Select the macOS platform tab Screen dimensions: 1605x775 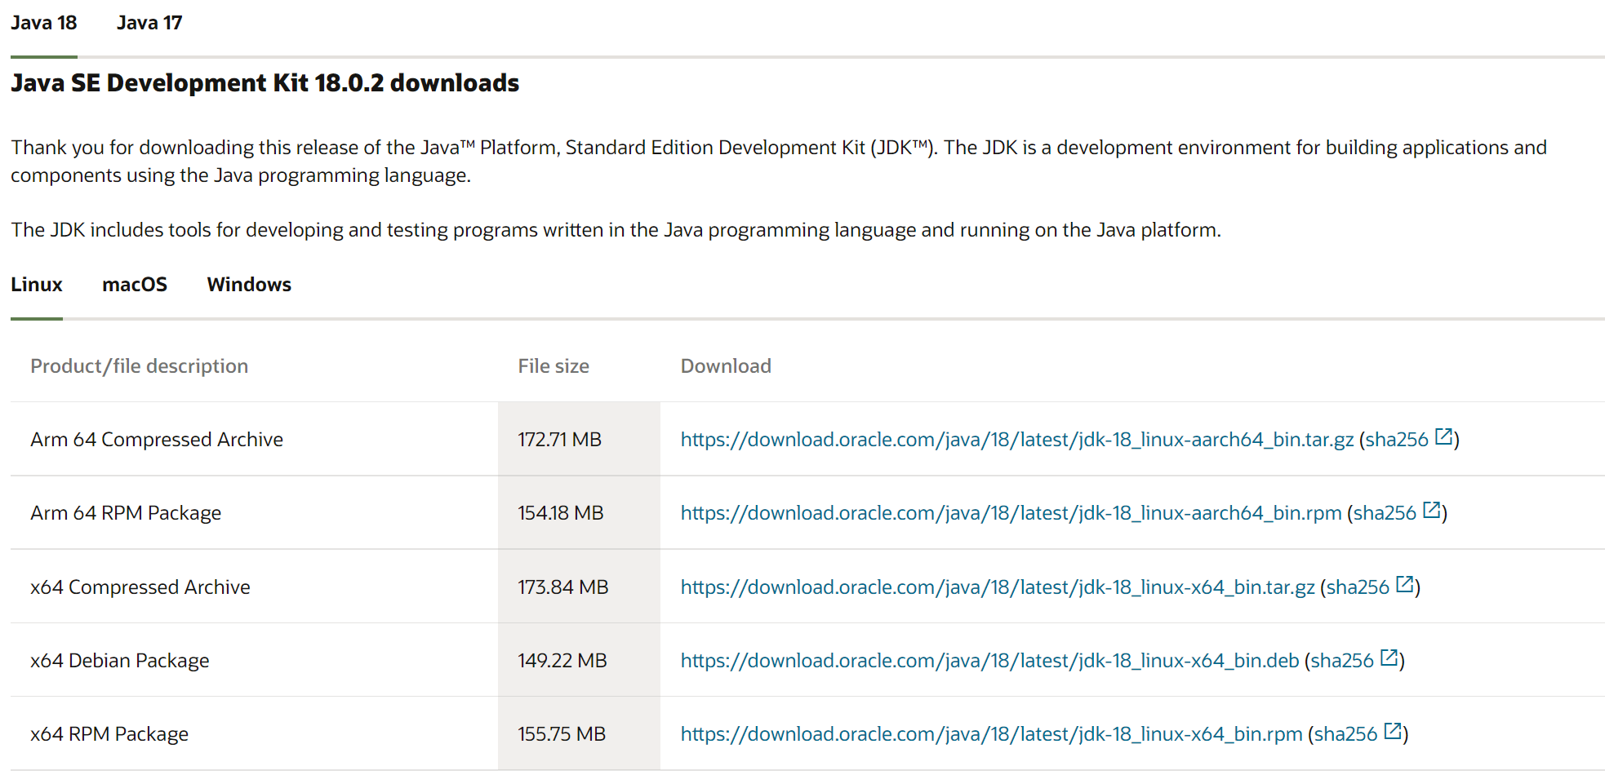pyautogui.click(x=135, y=285)
